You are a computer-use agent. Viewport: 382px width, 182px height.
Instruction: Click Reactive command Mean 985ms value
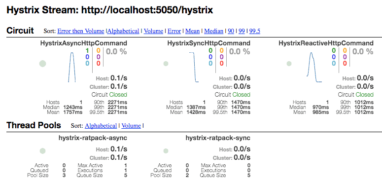[321, 112]
